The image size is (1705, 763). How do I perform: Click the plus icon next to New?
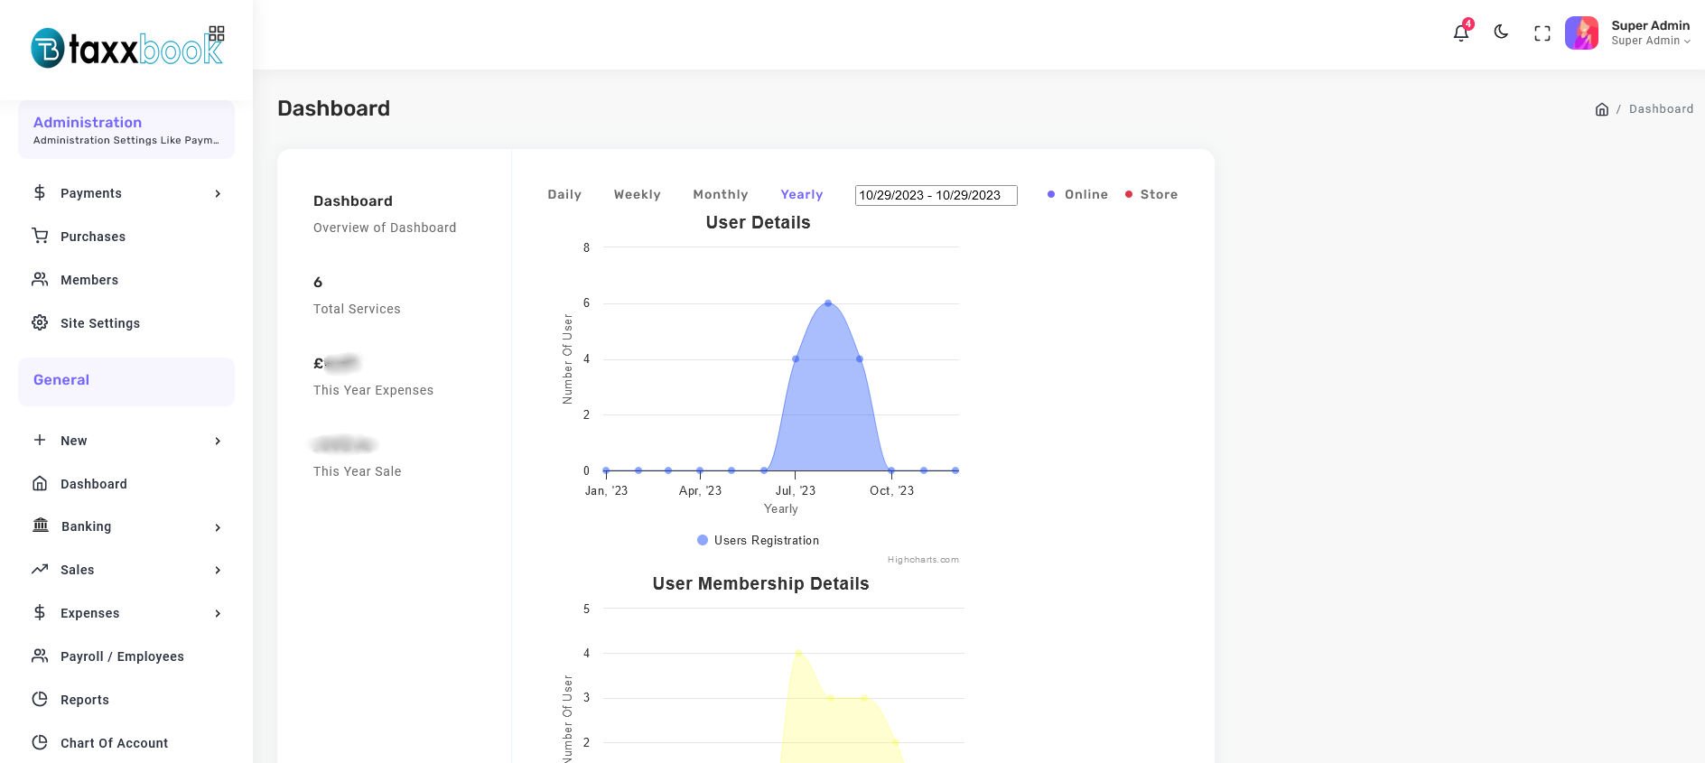(40, 440)
